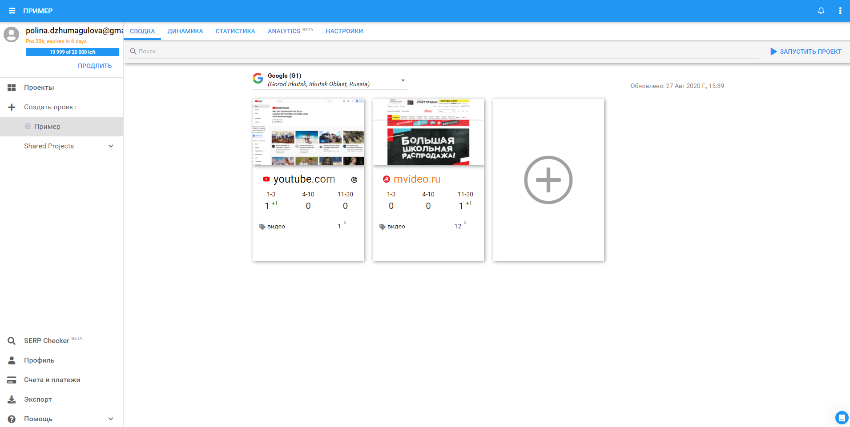Click the user avatar icon
Screen dimensions: 850x427
pos(12,34)
